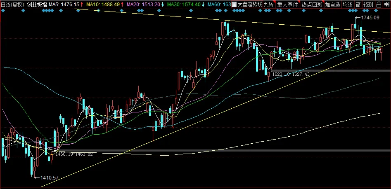Click the 1745.09 high price label
This screenshot has width=391, height=189.
click(370, 18)
